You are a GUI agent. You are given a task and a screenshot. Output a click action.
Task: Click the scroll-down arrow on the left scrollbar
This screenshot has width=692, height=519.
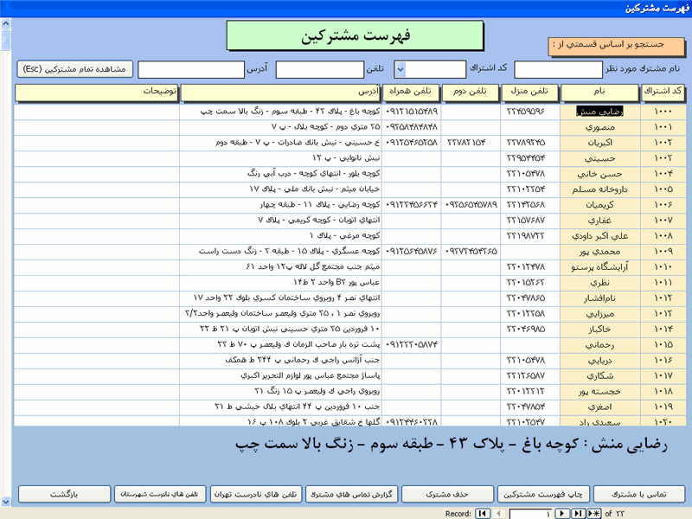[x=6, y=501]
